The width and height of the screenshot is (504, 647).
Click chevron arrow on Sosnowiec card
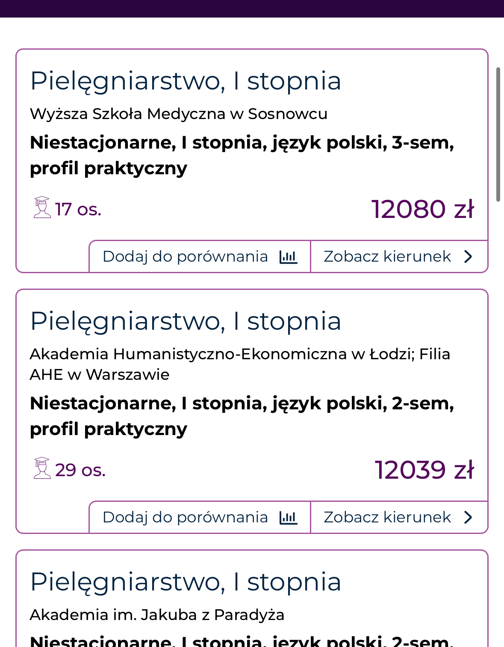click(469, 256)
